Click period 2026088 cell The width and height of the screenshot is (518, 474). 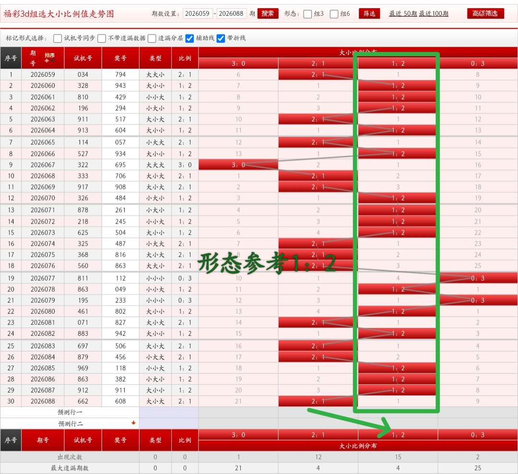tap(43, 401)
